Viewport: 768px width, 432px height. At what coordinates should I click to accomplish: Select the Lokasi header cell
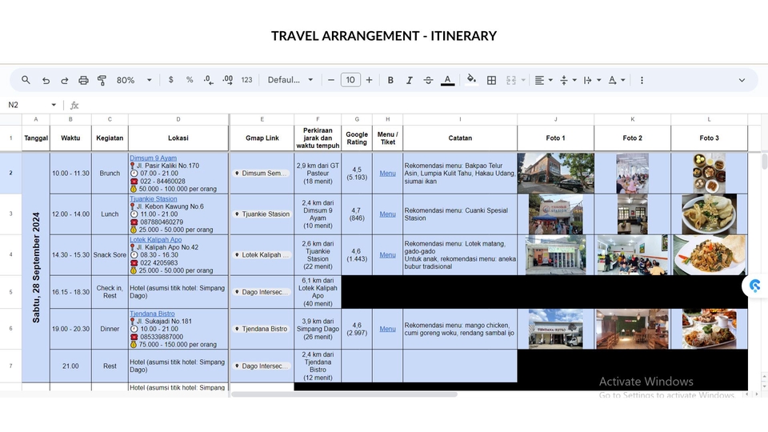[x=178, y=138]
